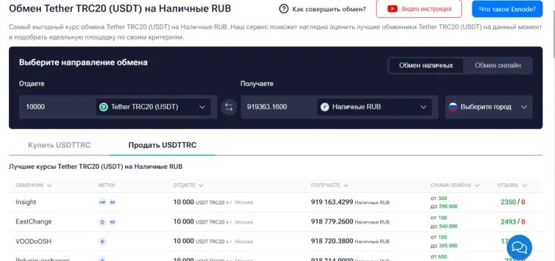Switch to Обмен наличных mode
Screen dimensions: 555x261
pyautogui.click(x=426, y=65)
